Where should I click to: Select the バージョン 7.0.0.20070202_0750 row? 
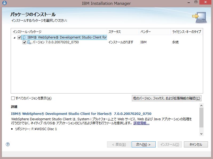pos(56,42)
